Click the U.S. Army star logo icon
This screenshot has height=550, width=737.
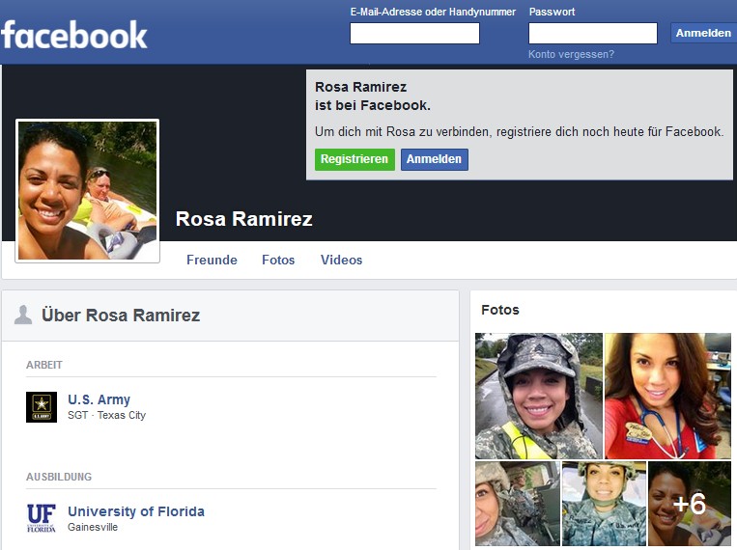pyautogui.click(x=42, y=407)
